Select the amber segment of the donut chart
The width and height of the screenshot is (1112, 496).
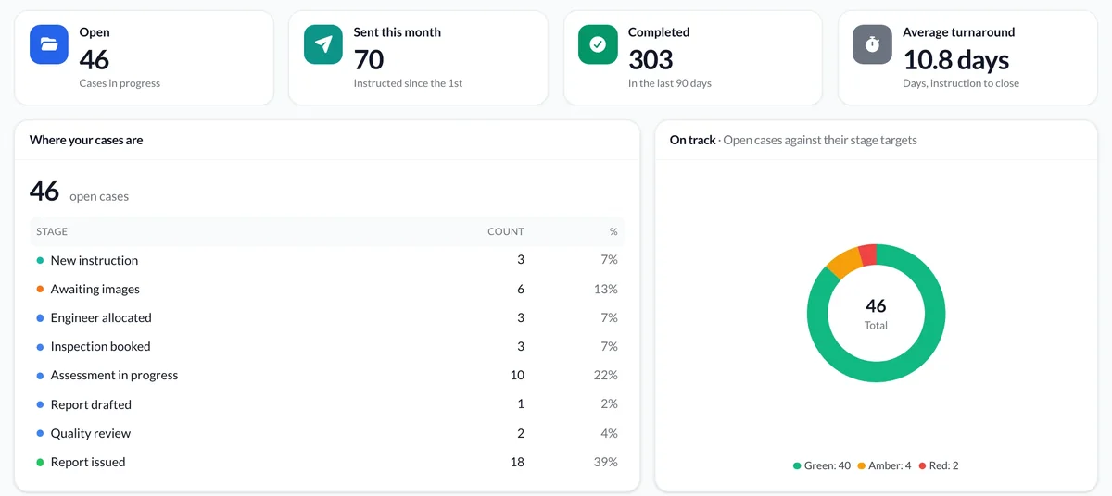coord(842,263)
